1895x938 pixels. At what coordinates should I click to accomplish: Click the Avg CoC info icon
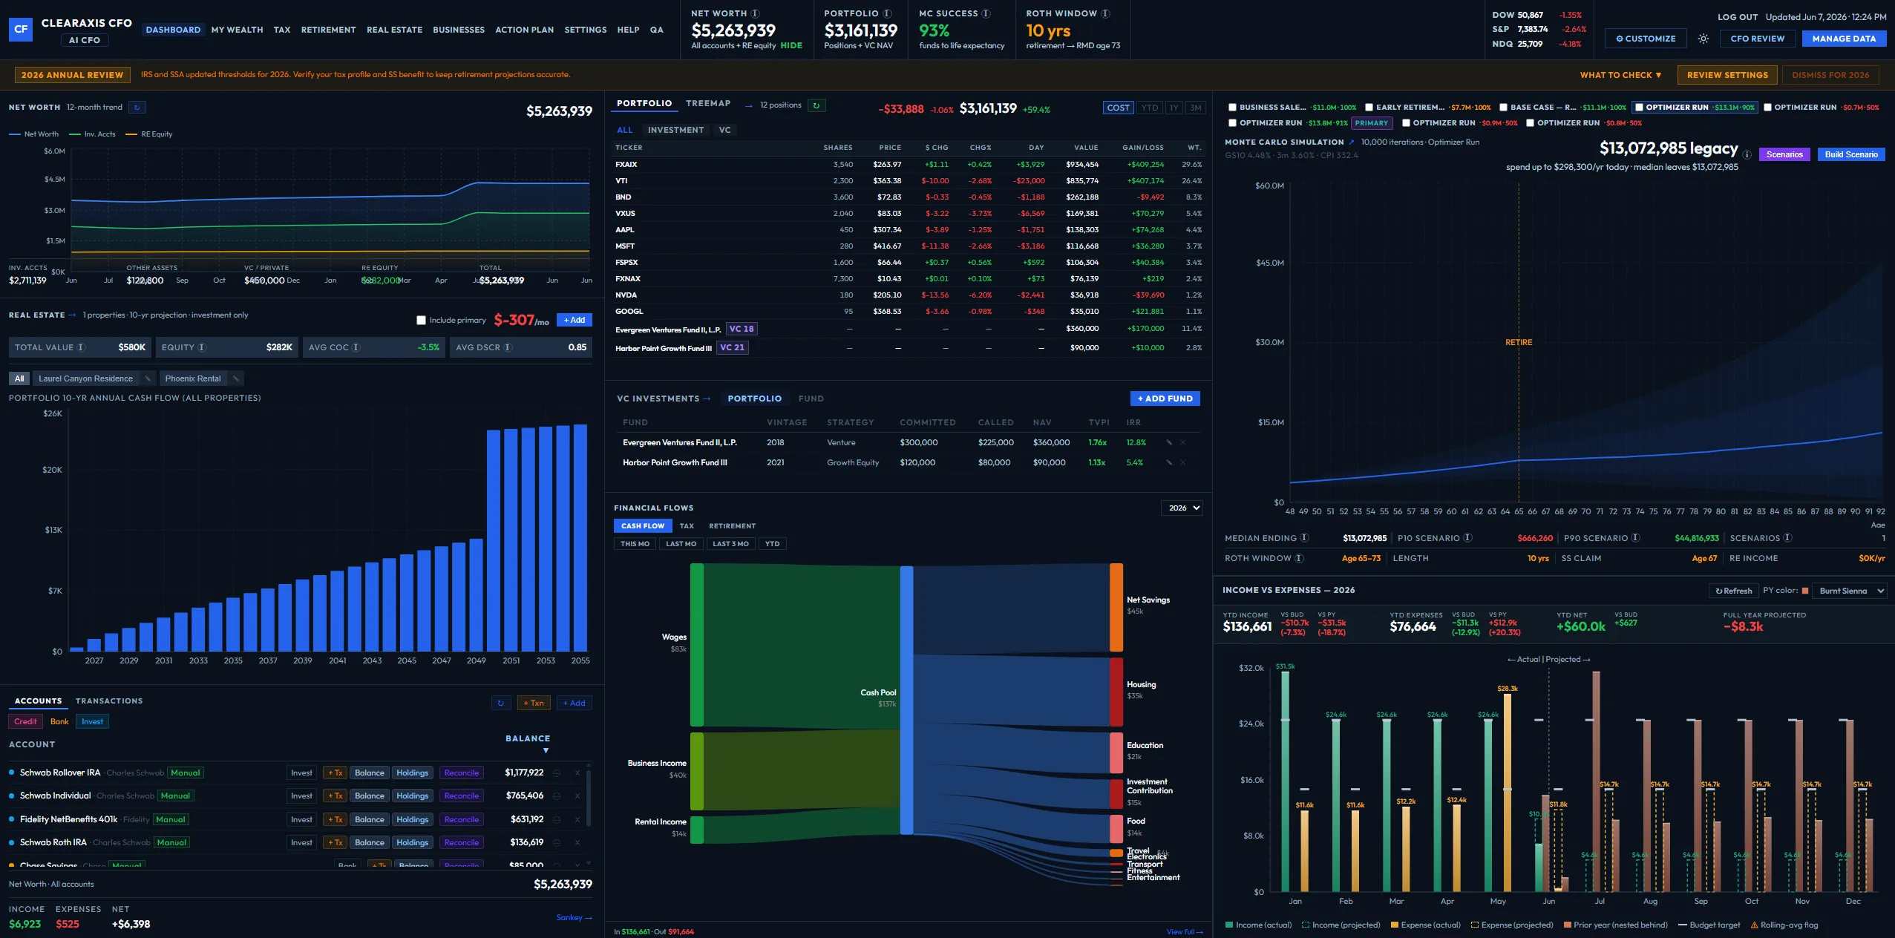(356, 347)
